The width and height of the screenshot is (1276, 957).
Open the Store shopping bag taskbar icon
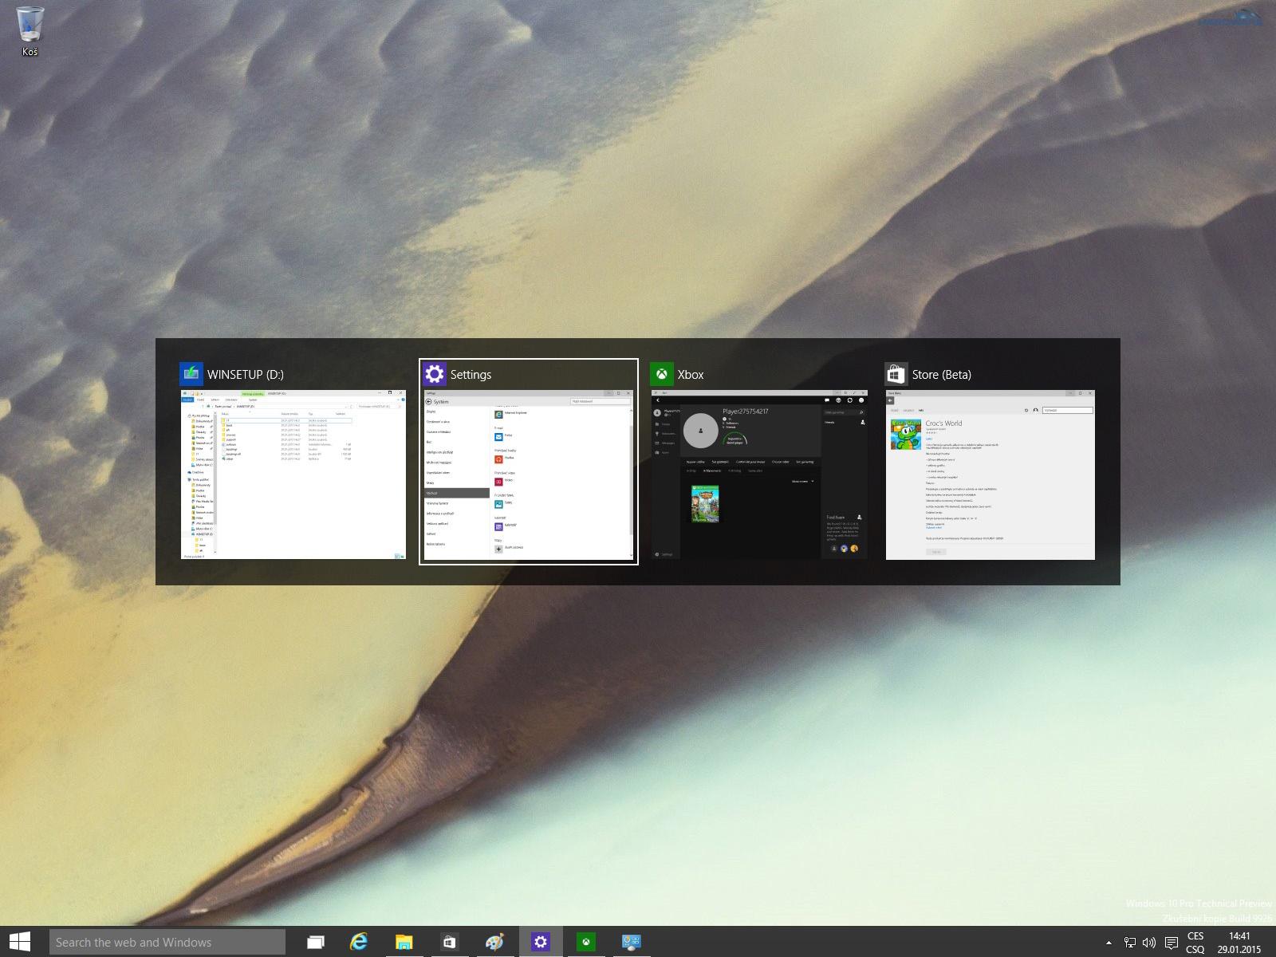pos(450,942)
